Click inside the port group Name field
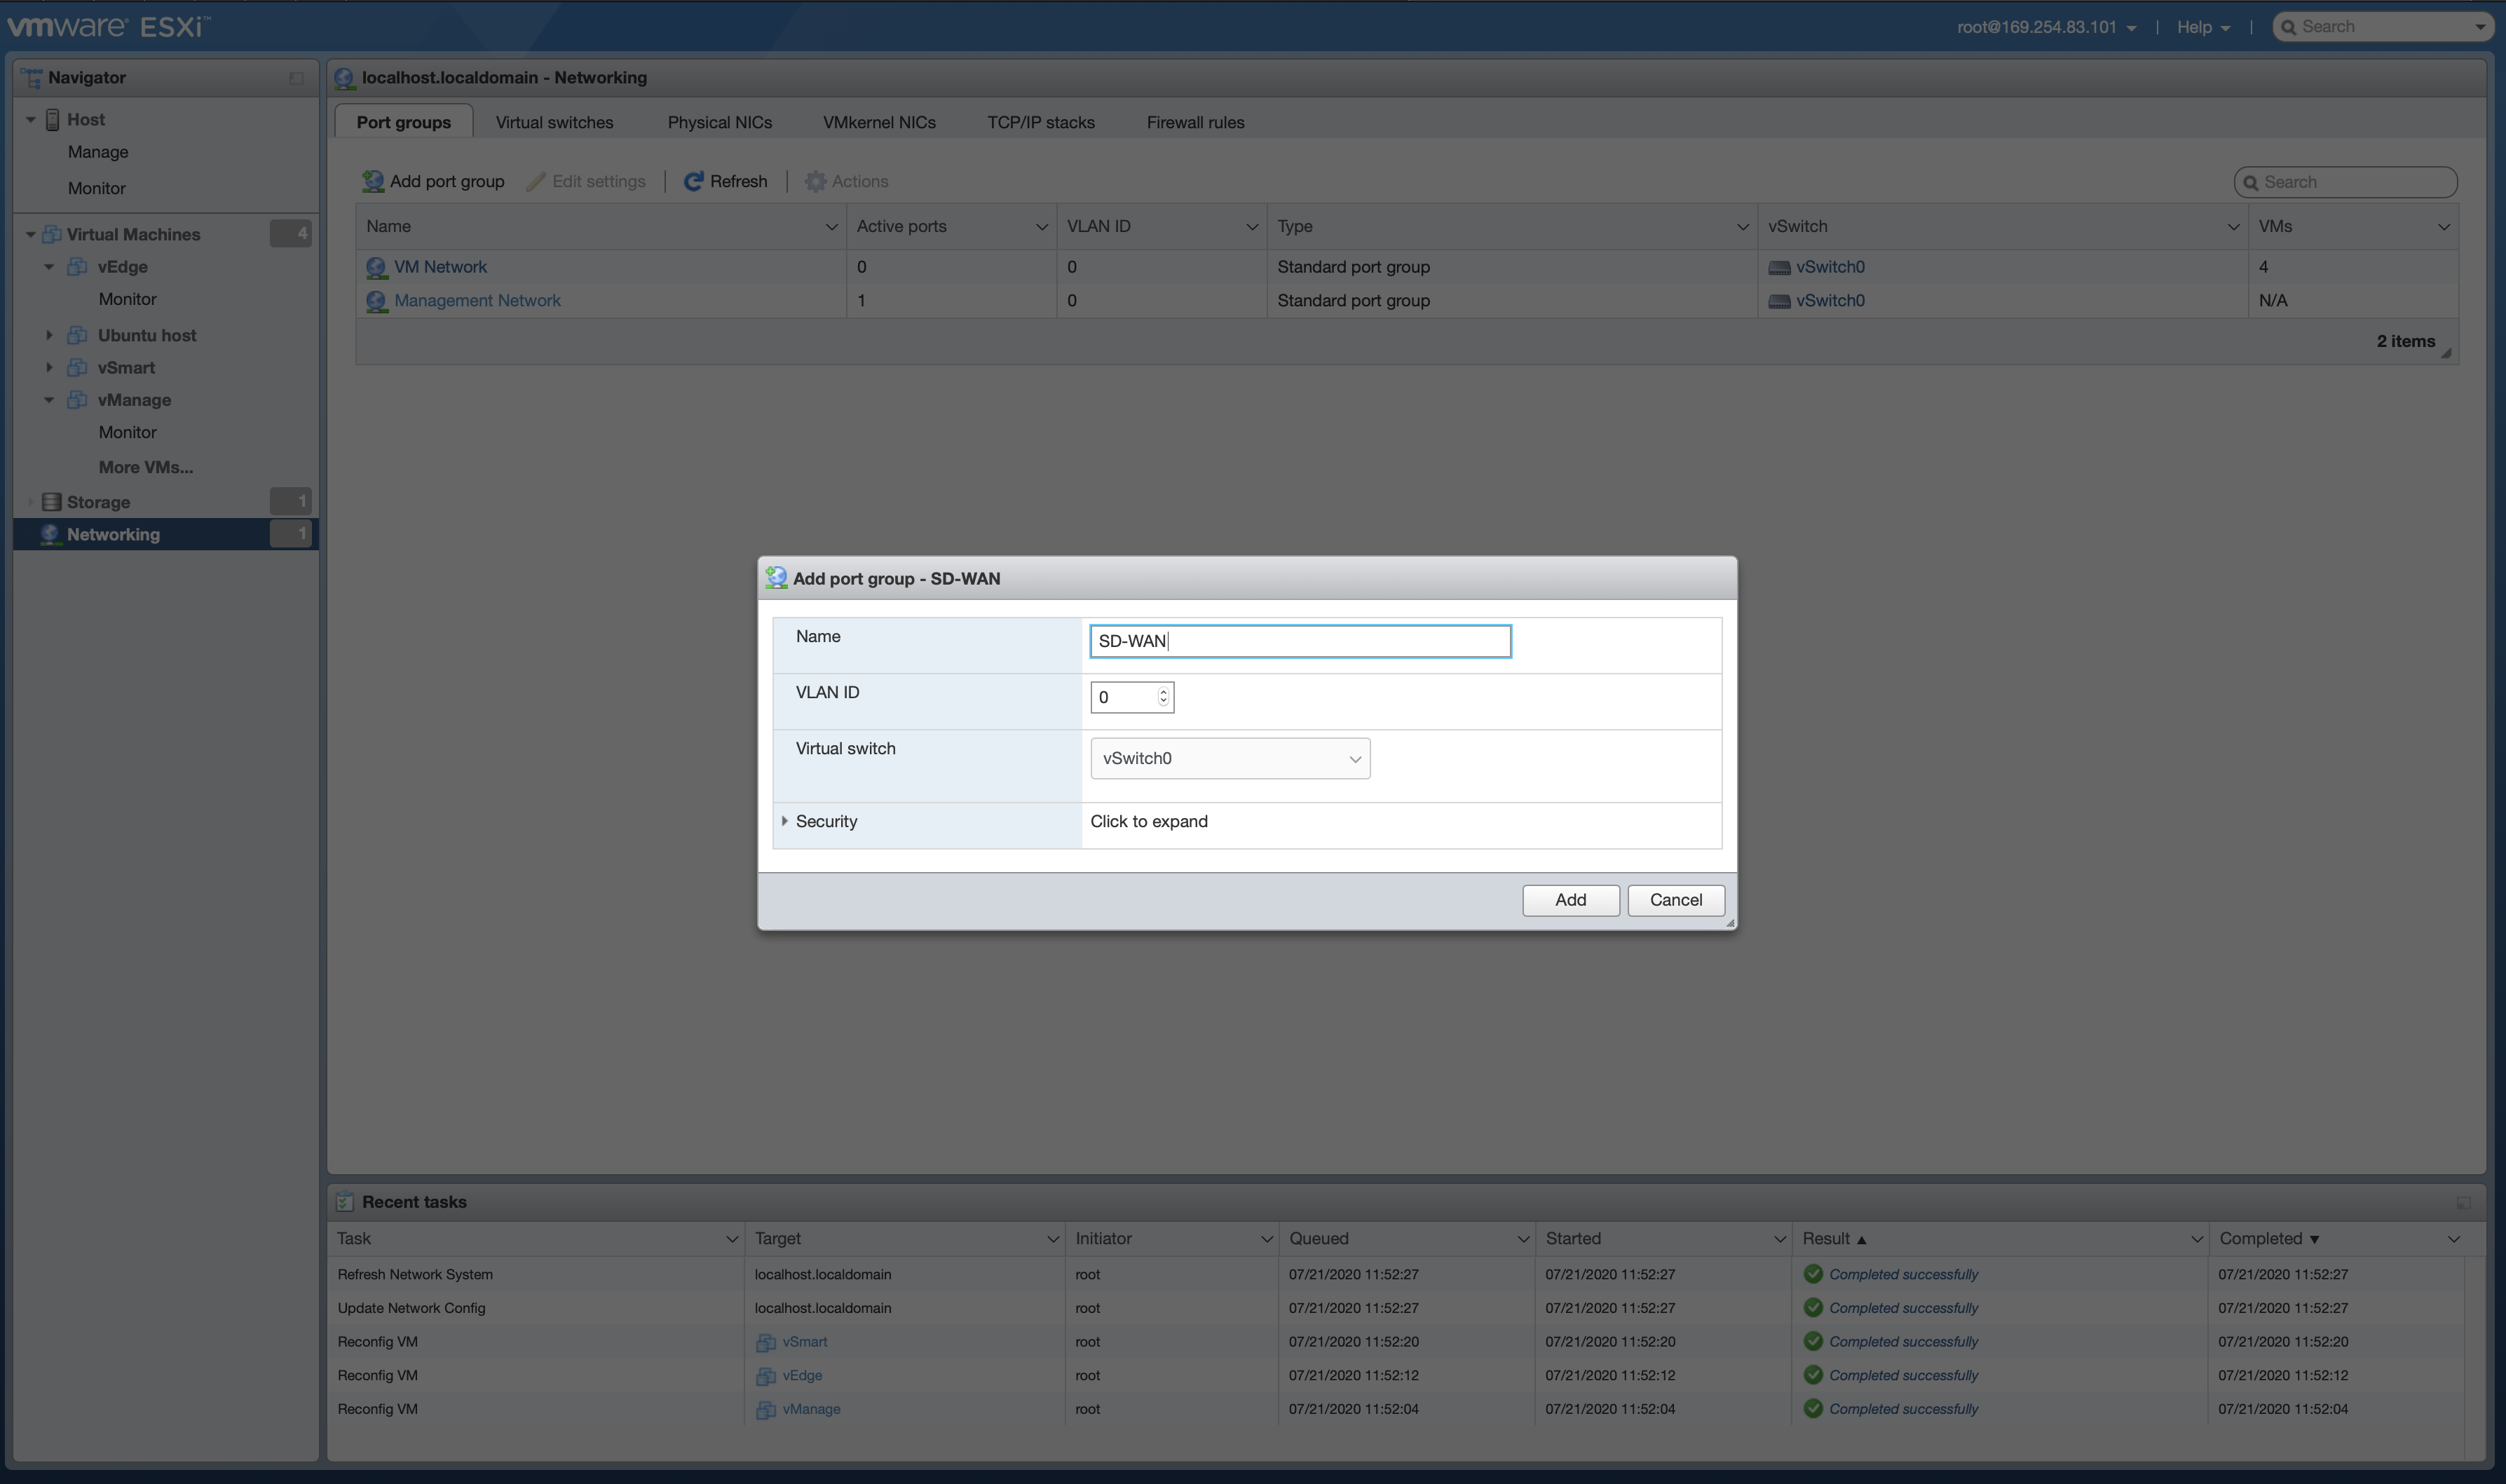 [x=1299, y=640]
